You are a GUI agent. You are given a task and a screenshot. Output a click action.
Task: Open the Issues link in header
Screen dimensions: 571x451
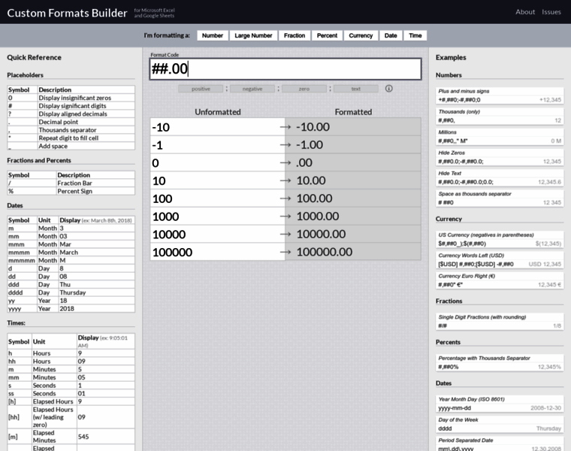click(x=551, y=12)
